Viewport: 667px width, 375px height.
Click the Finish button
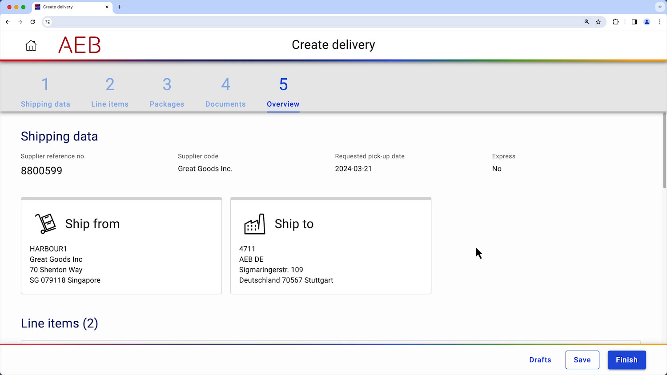click(627, 360)
